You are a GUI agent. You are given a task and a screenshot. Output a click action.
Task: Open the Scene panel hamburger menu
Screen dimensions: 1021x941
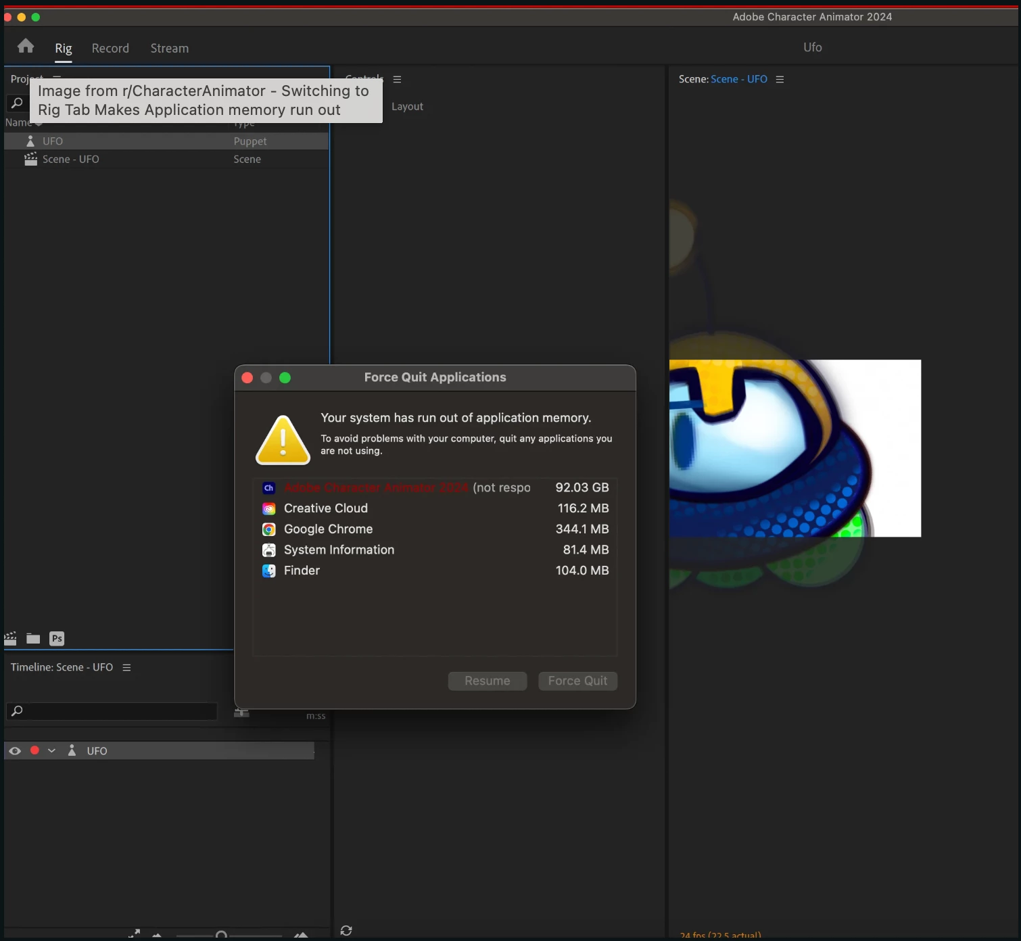pyautogui.click(x=780, y=79)
